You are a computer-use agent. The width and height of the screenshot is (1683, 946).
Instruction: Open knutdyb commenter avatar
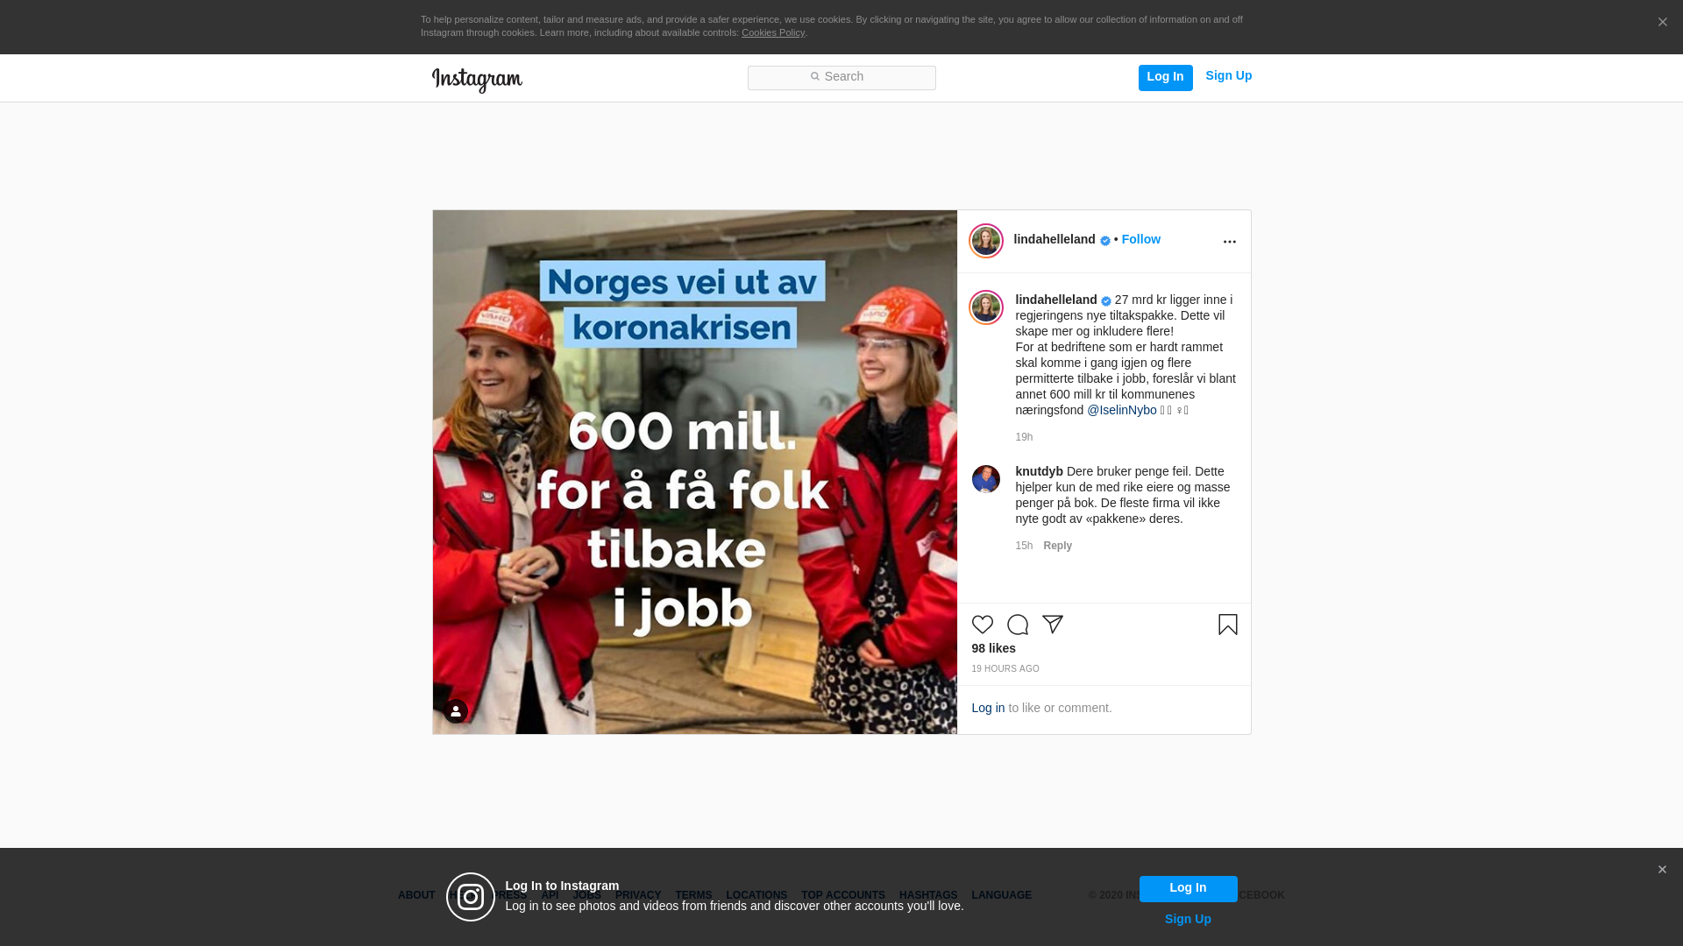(x=986, y=479)
